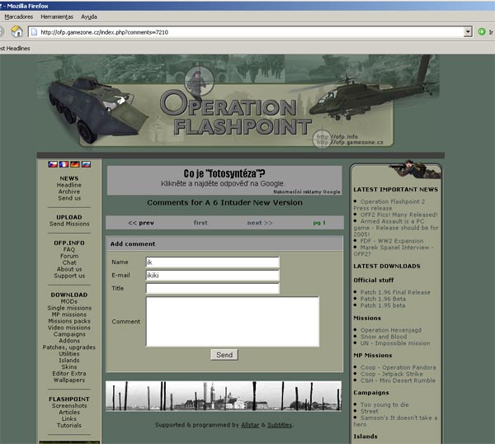This screenshot has height=444, width=495.
Task: Open the Send Missions upload link
Action: (69, 224)
